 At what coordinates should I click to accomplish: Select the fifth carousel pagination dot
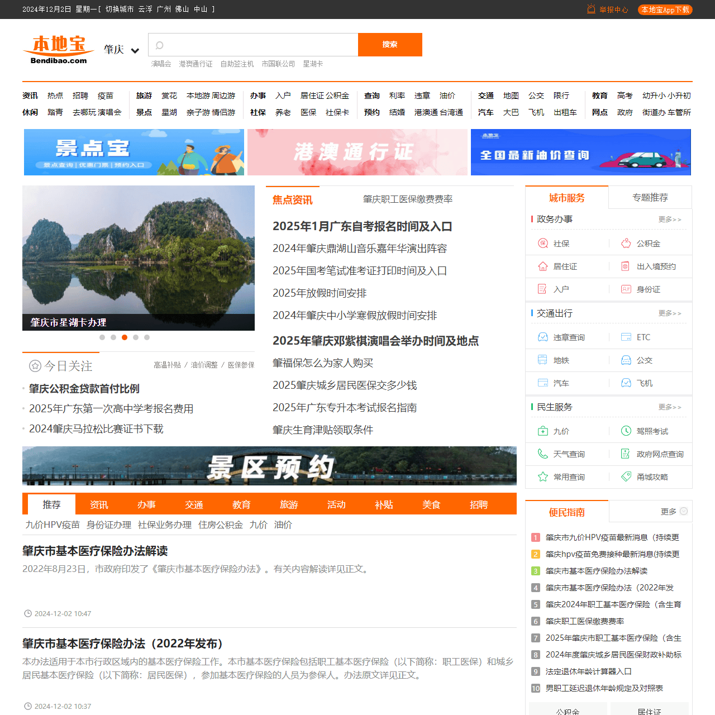point(147,337)
